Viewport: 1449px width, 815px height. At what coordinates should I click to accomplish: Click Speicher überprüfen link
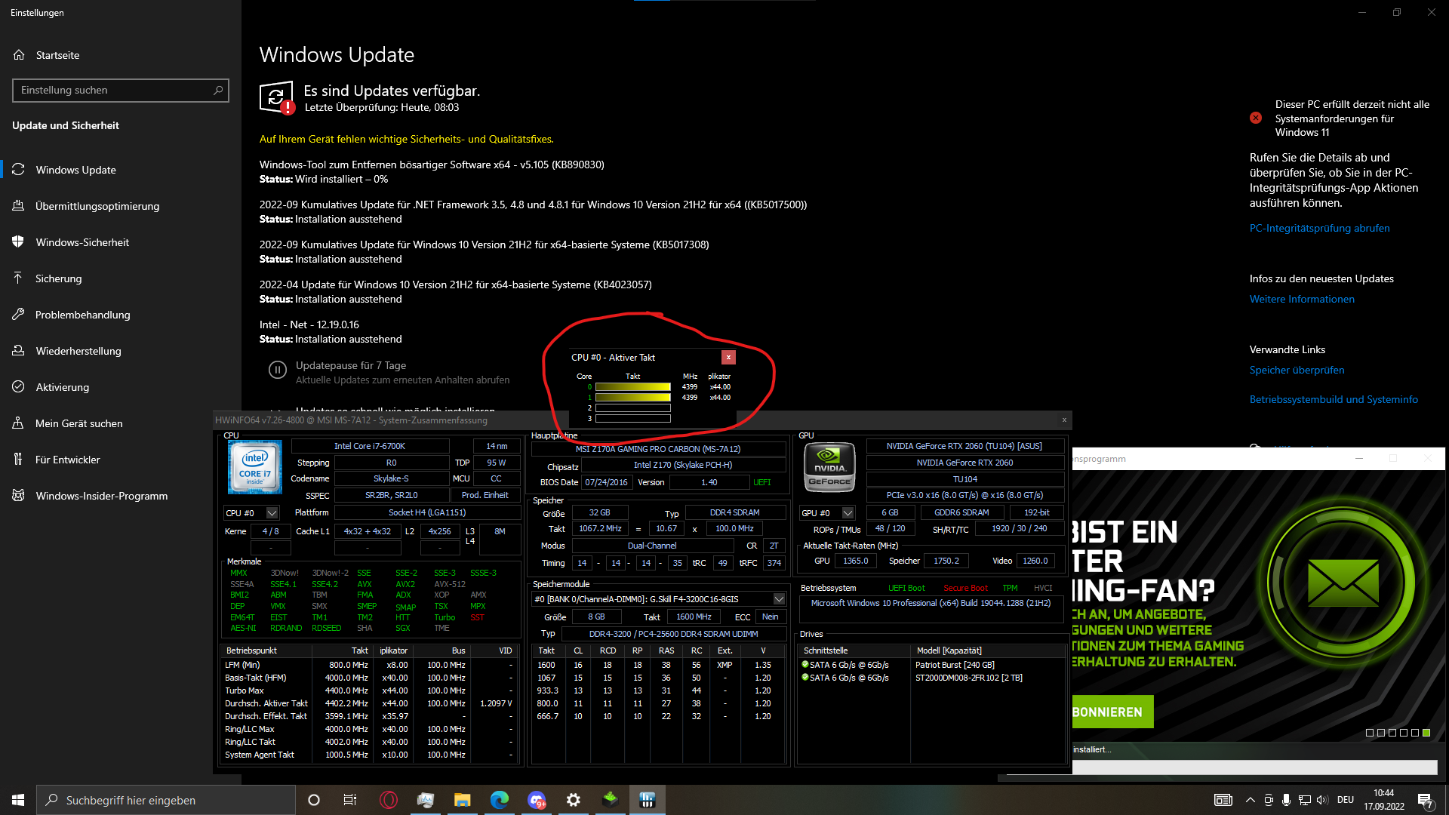tap(1297, 370)
